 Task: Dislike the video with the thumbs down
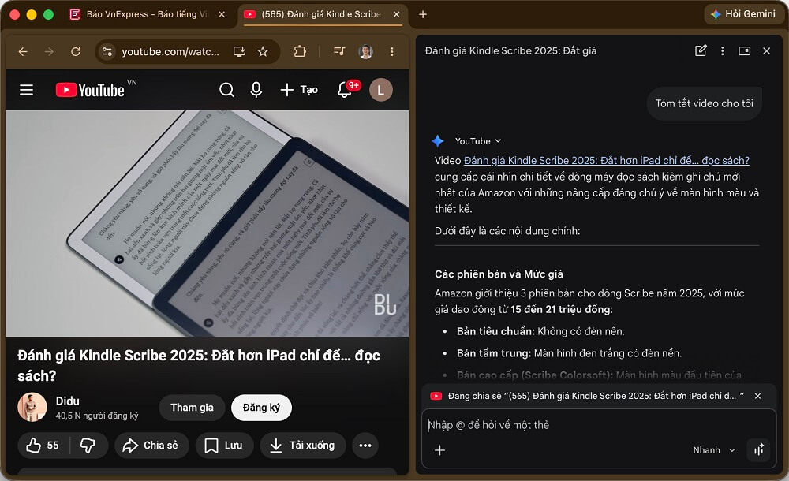[x=88, y=446]
